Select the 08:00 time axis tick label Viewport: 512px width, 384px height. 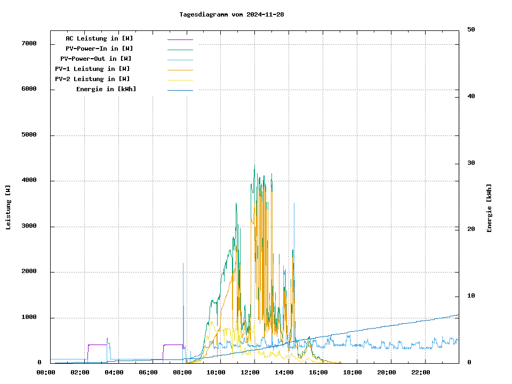pyautogui.click(x=182, y=372)
